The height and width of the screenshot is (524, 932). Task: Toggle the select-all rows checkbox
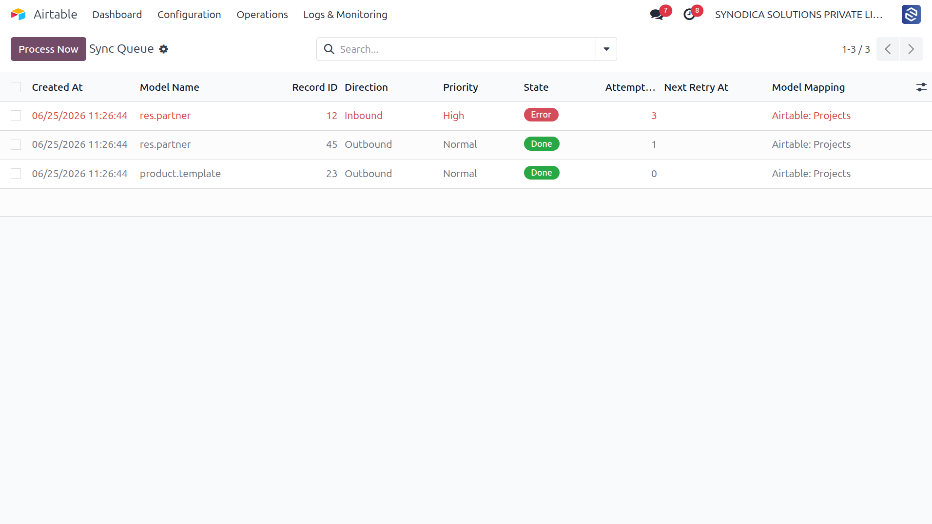[16, 87]
